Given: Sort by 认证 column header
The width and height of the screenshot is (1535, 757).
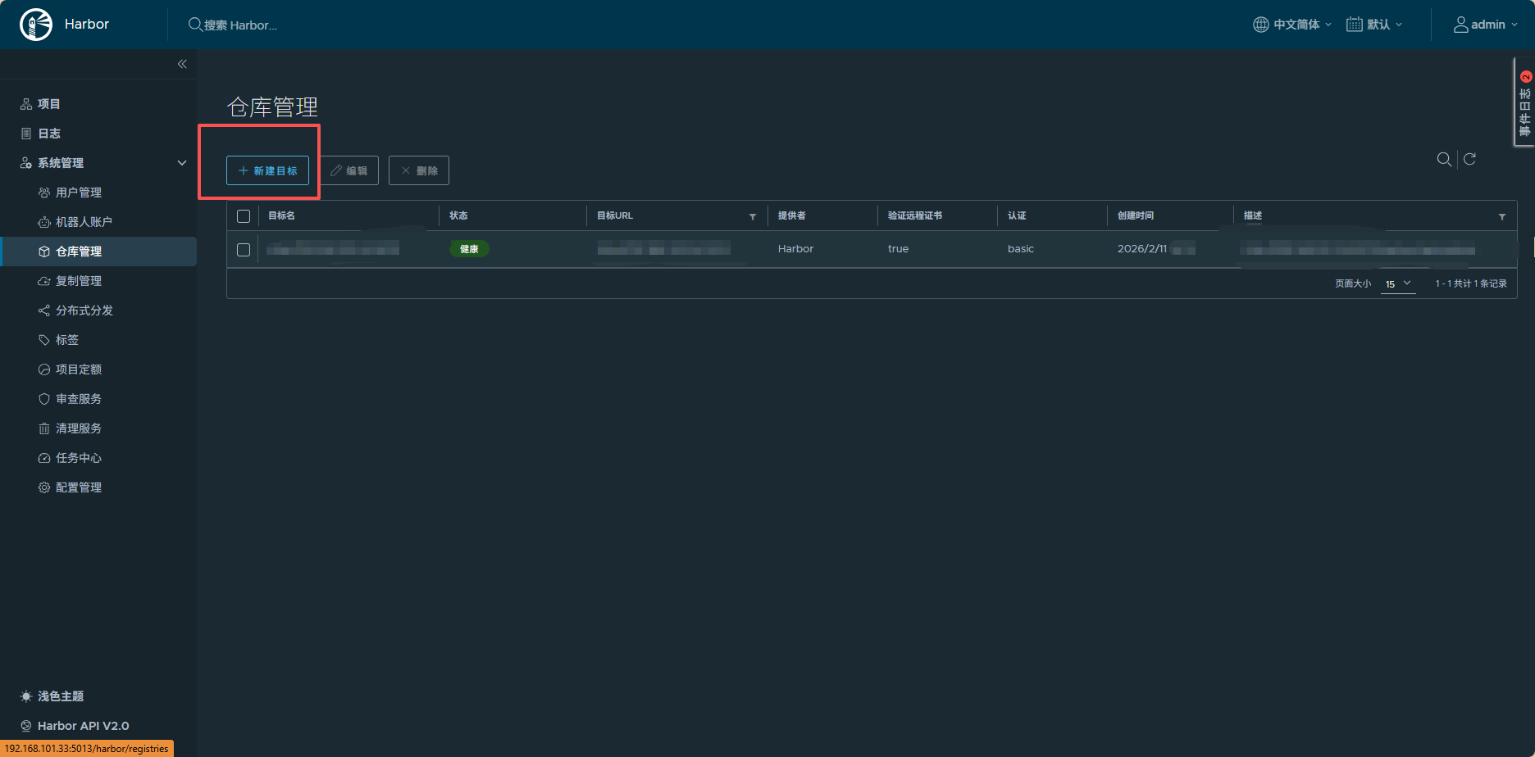Looking at the screenshot, I should (1017, 215).
